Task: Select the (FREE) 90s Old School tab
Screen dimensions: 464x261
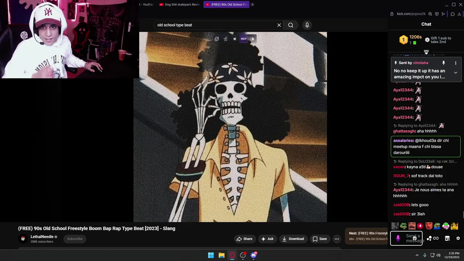Action: 226,4
